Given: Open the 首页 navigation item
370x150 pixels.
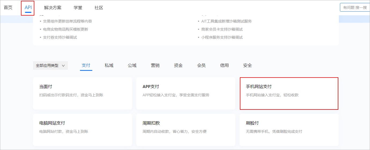Looking at the screenshot, I should tap(8, 8).
